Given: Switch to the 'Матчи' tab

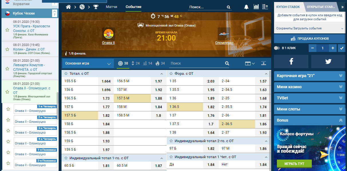Looking at the screenshot, I should point(111,7).
